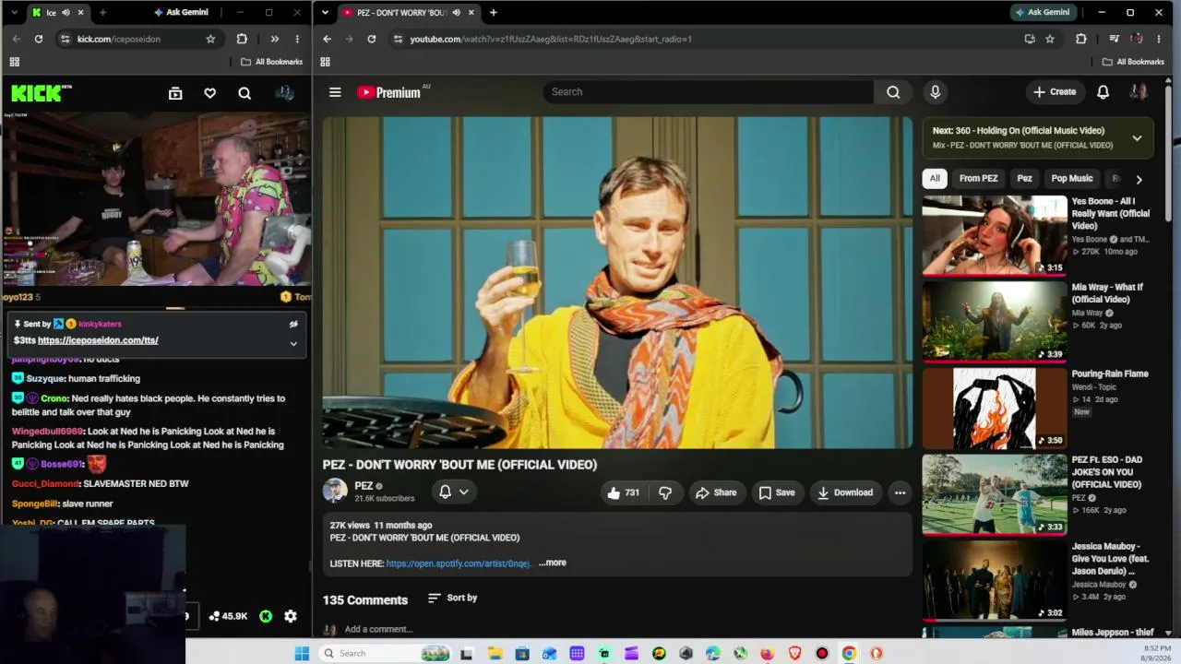The image size is (1181, 664).
Task: Expand pinned chat message chevron
Action: click(293, 343)
